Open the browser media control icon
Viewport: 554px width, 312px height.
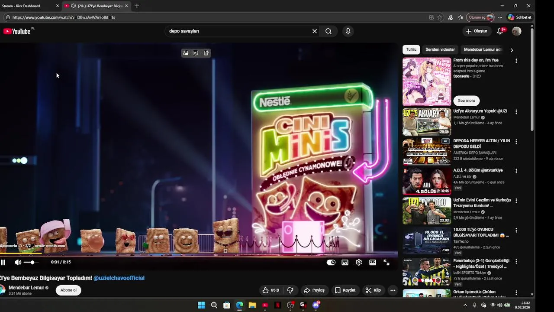tap(450, 17)
